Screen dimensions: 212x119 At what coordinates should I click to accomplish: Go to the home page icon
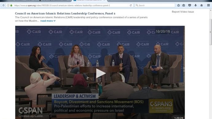coord(202,5)
